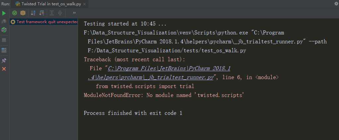Viewport: 339px width, 140px height.
Task: Sort test results by duration
Action: pyautogui.click(x=41, y=13)
